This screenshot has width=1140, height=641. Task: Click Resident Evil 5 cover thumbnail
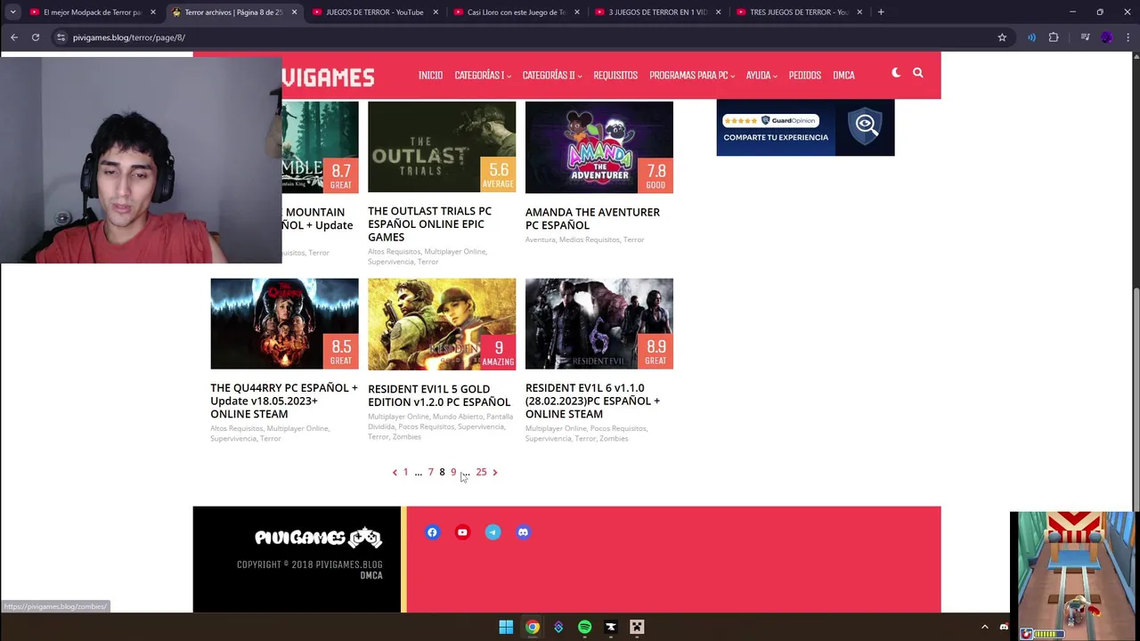[x=442, y=323]
